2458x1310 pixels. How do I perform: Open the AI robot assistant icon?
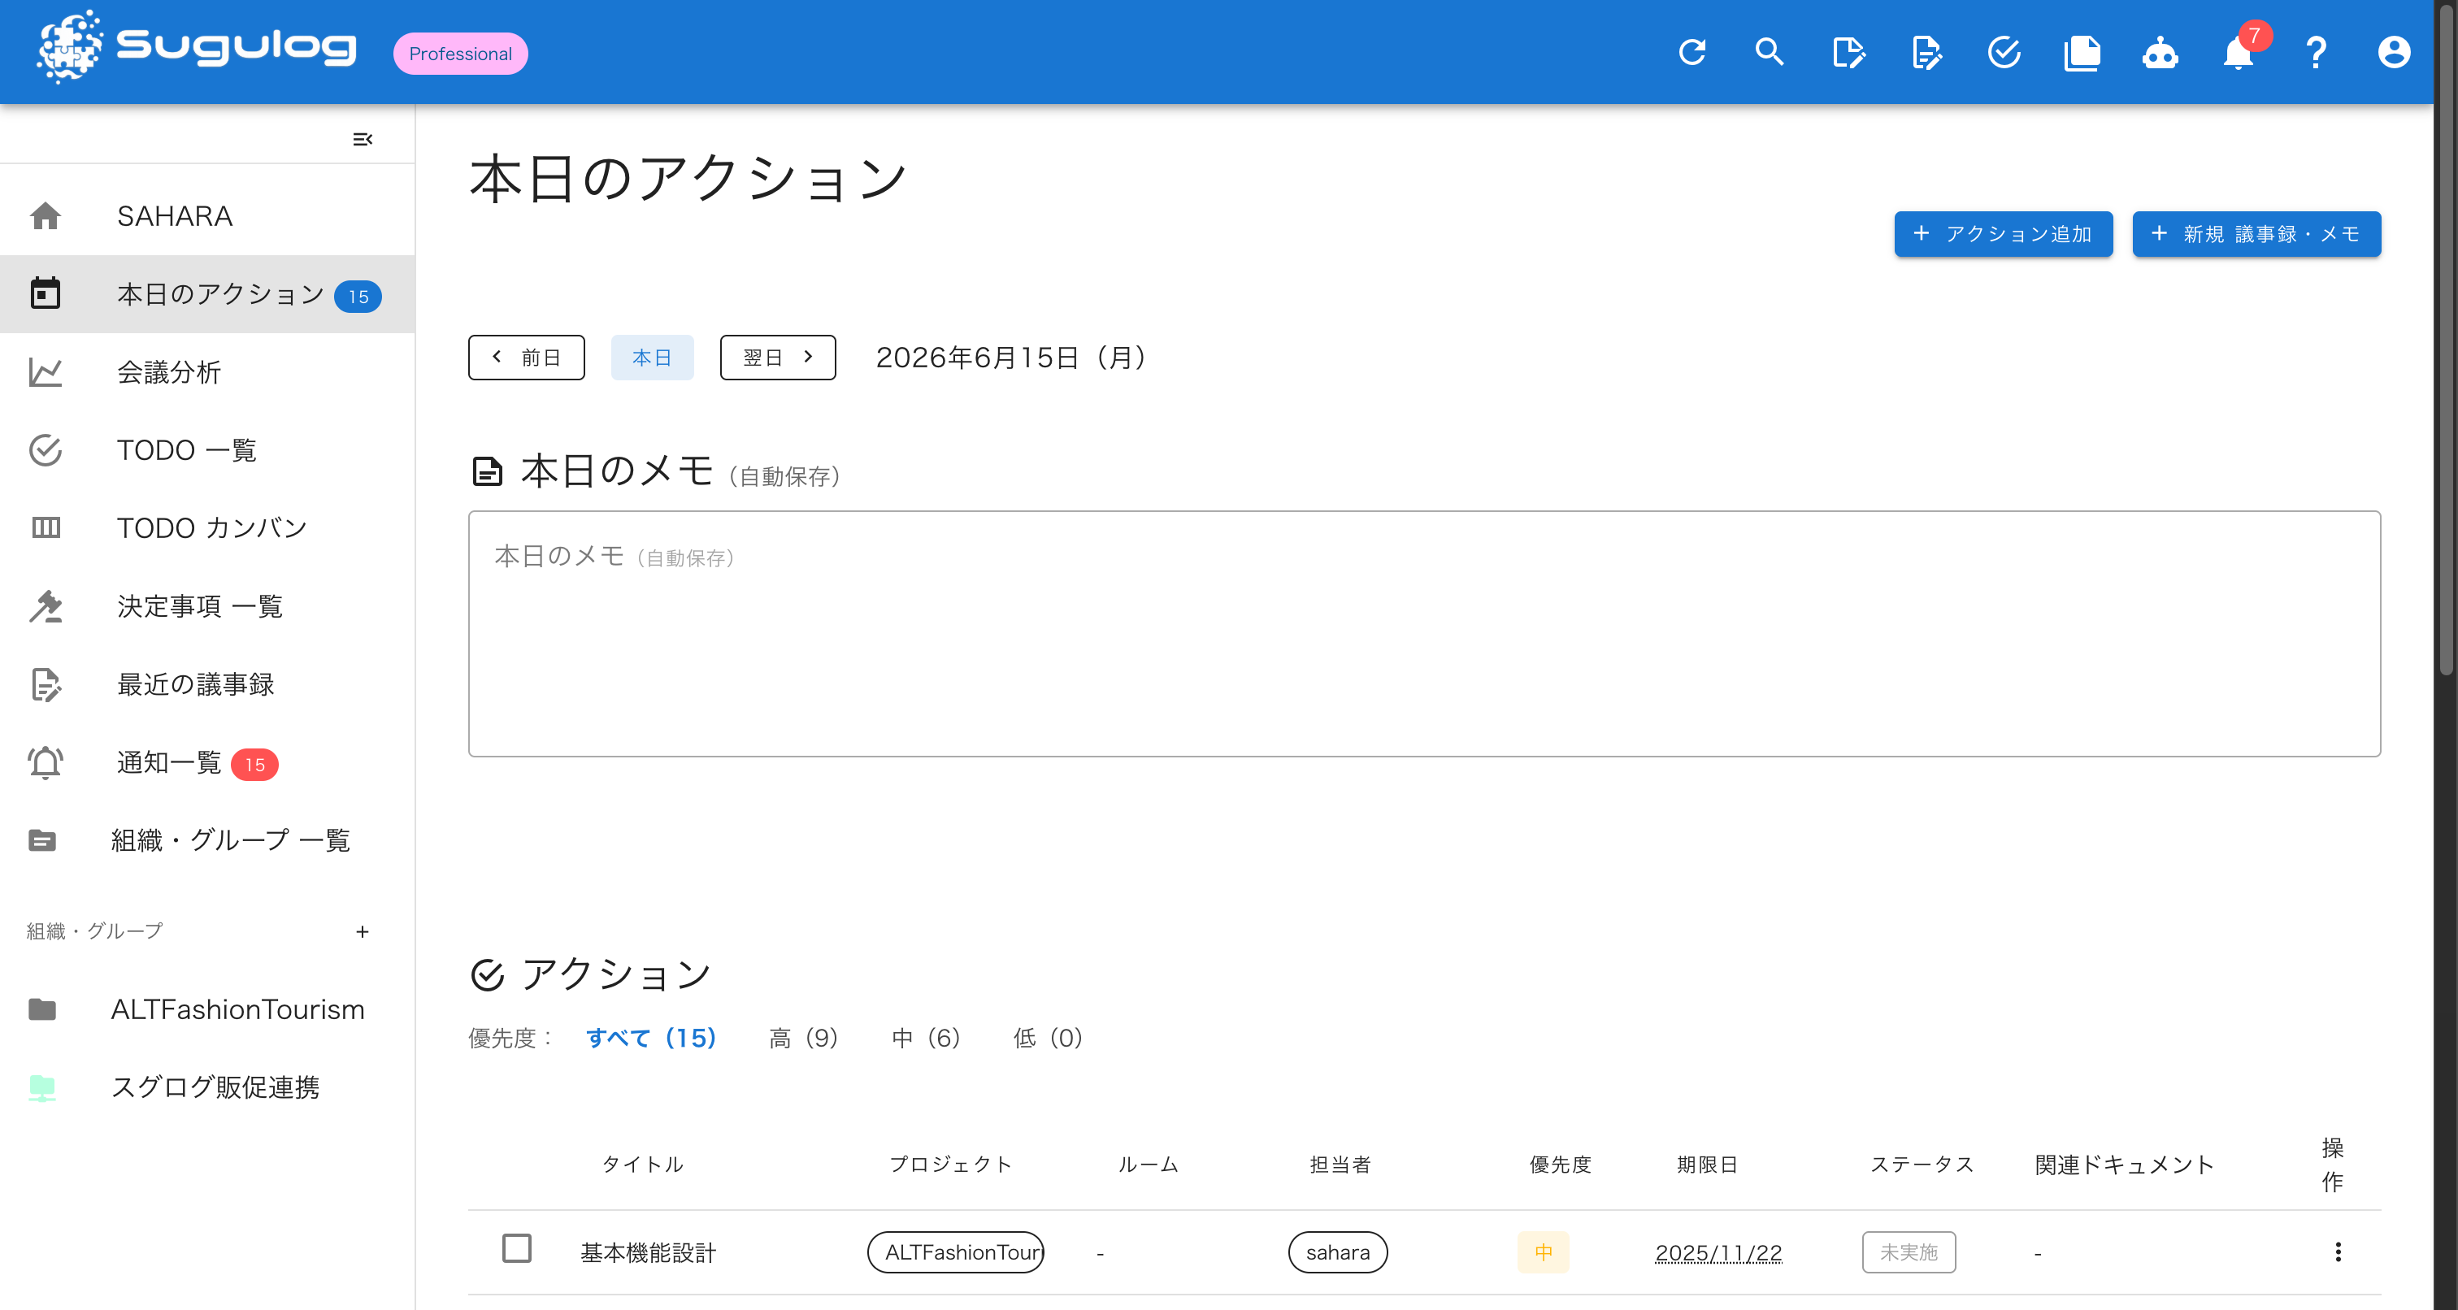click(2161, 53)
